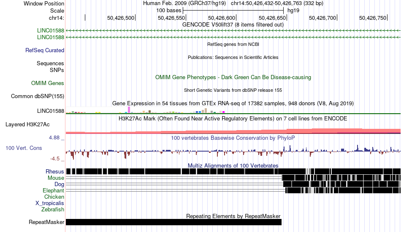Click the 50,426,550 ruler position

click(171, 18)
